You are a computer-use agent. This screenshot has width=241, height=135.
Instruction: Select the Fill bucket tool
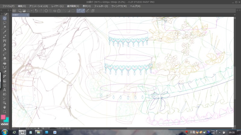tap(5, 63)
